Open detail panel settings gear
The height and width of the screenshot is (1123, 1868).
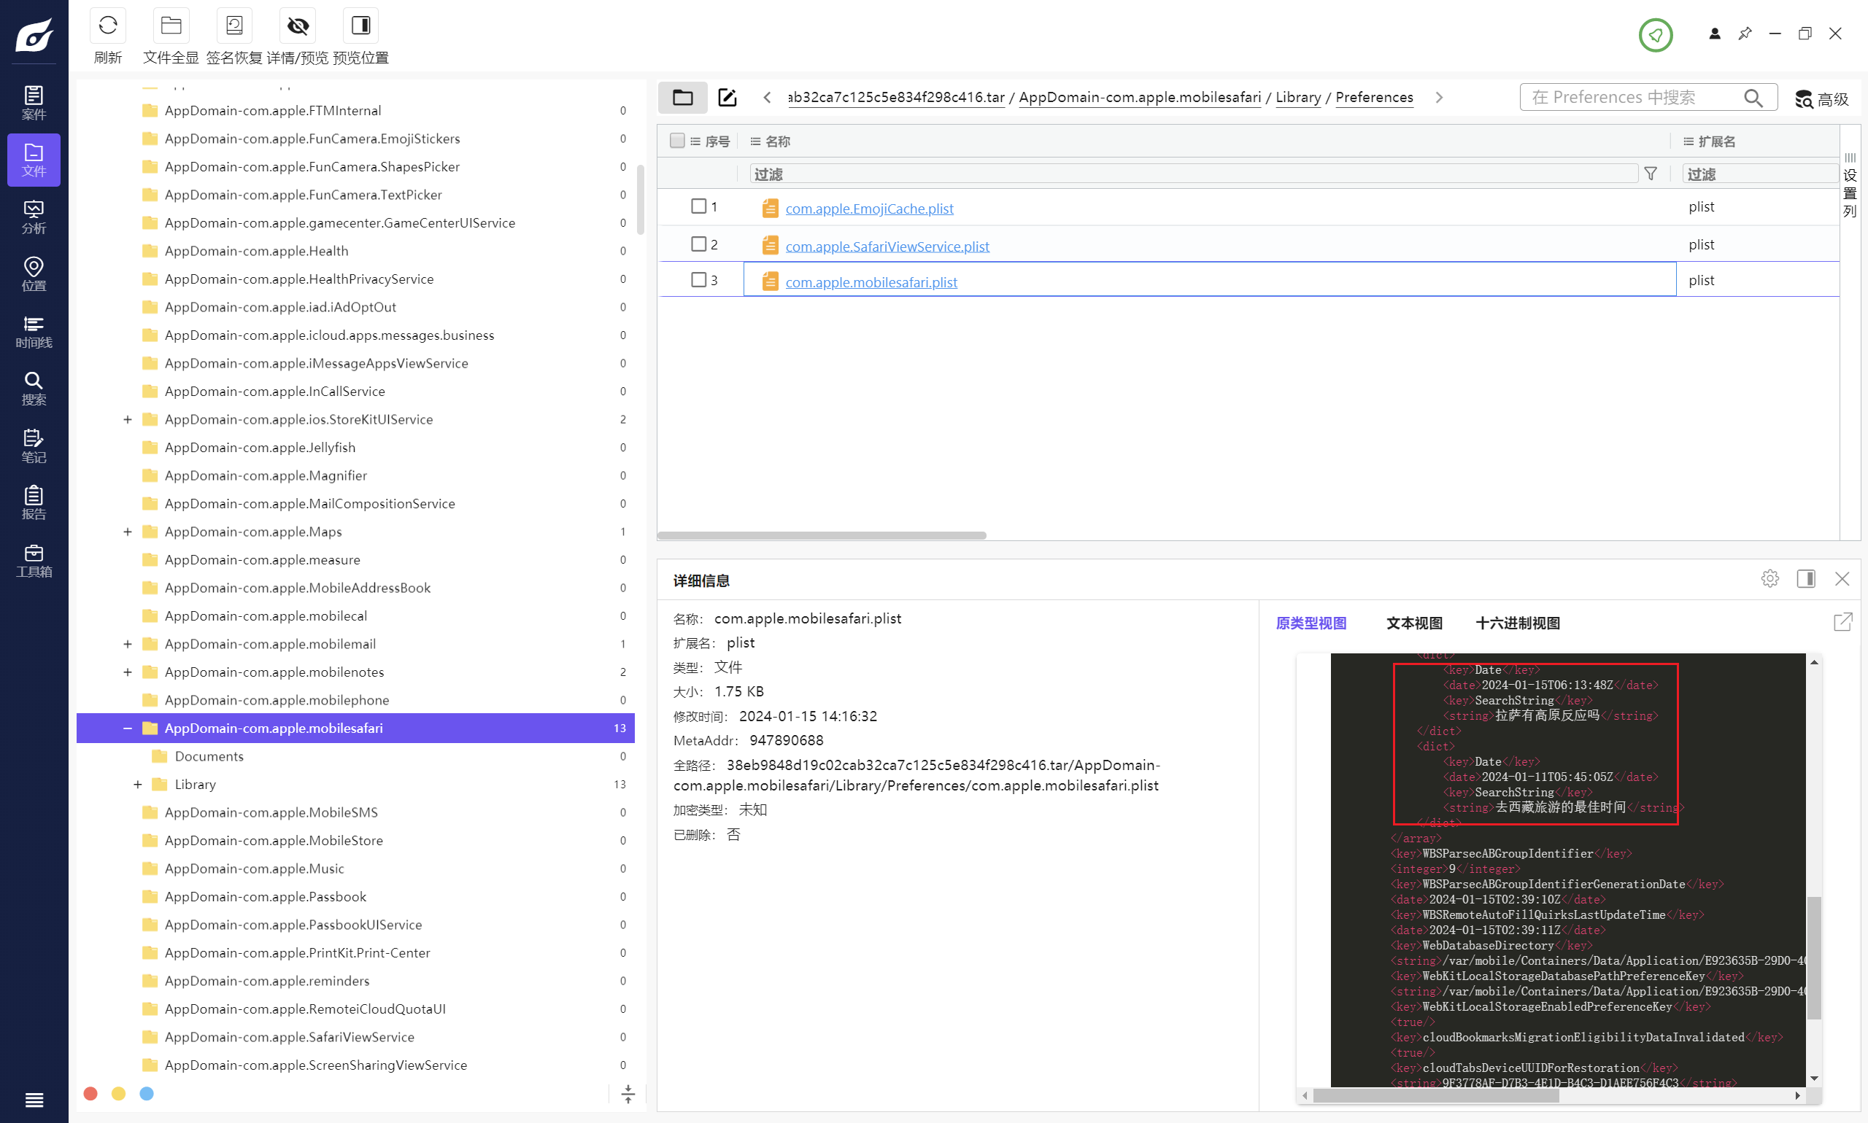point(1769,579)
